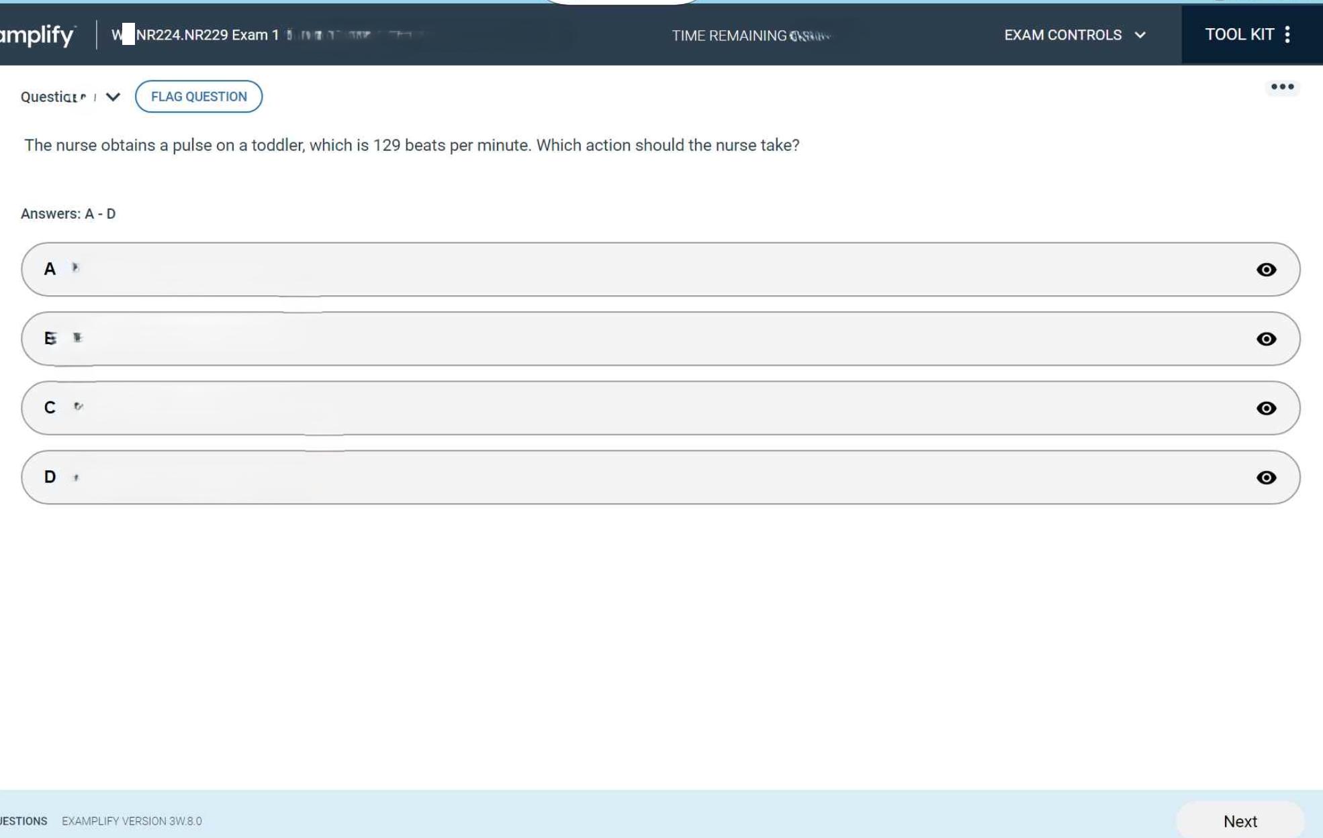This screenshot has width=1323, height=838.
Task: Select answer option B
Action: click(604, 339)
